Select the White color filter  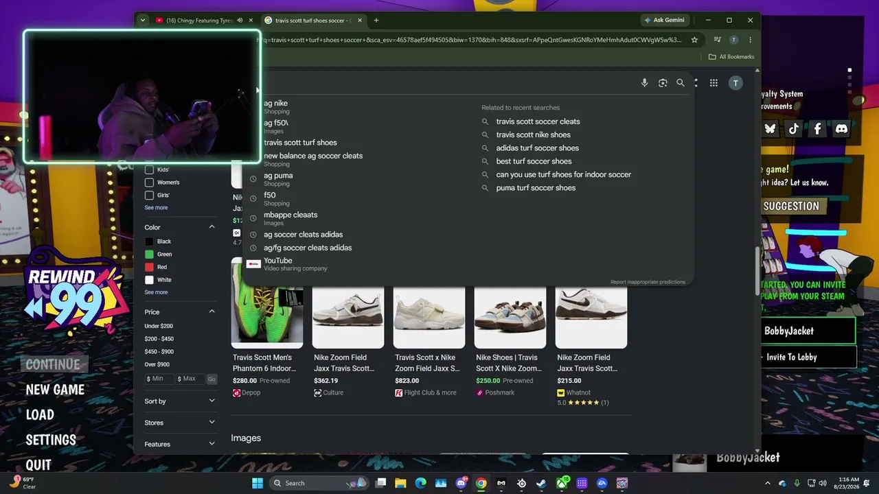(149, 280)
